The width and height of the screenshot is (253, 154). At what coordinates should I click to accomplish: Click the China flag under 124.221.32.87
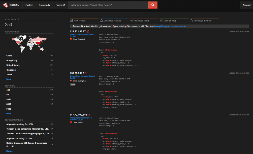[71, 39]
